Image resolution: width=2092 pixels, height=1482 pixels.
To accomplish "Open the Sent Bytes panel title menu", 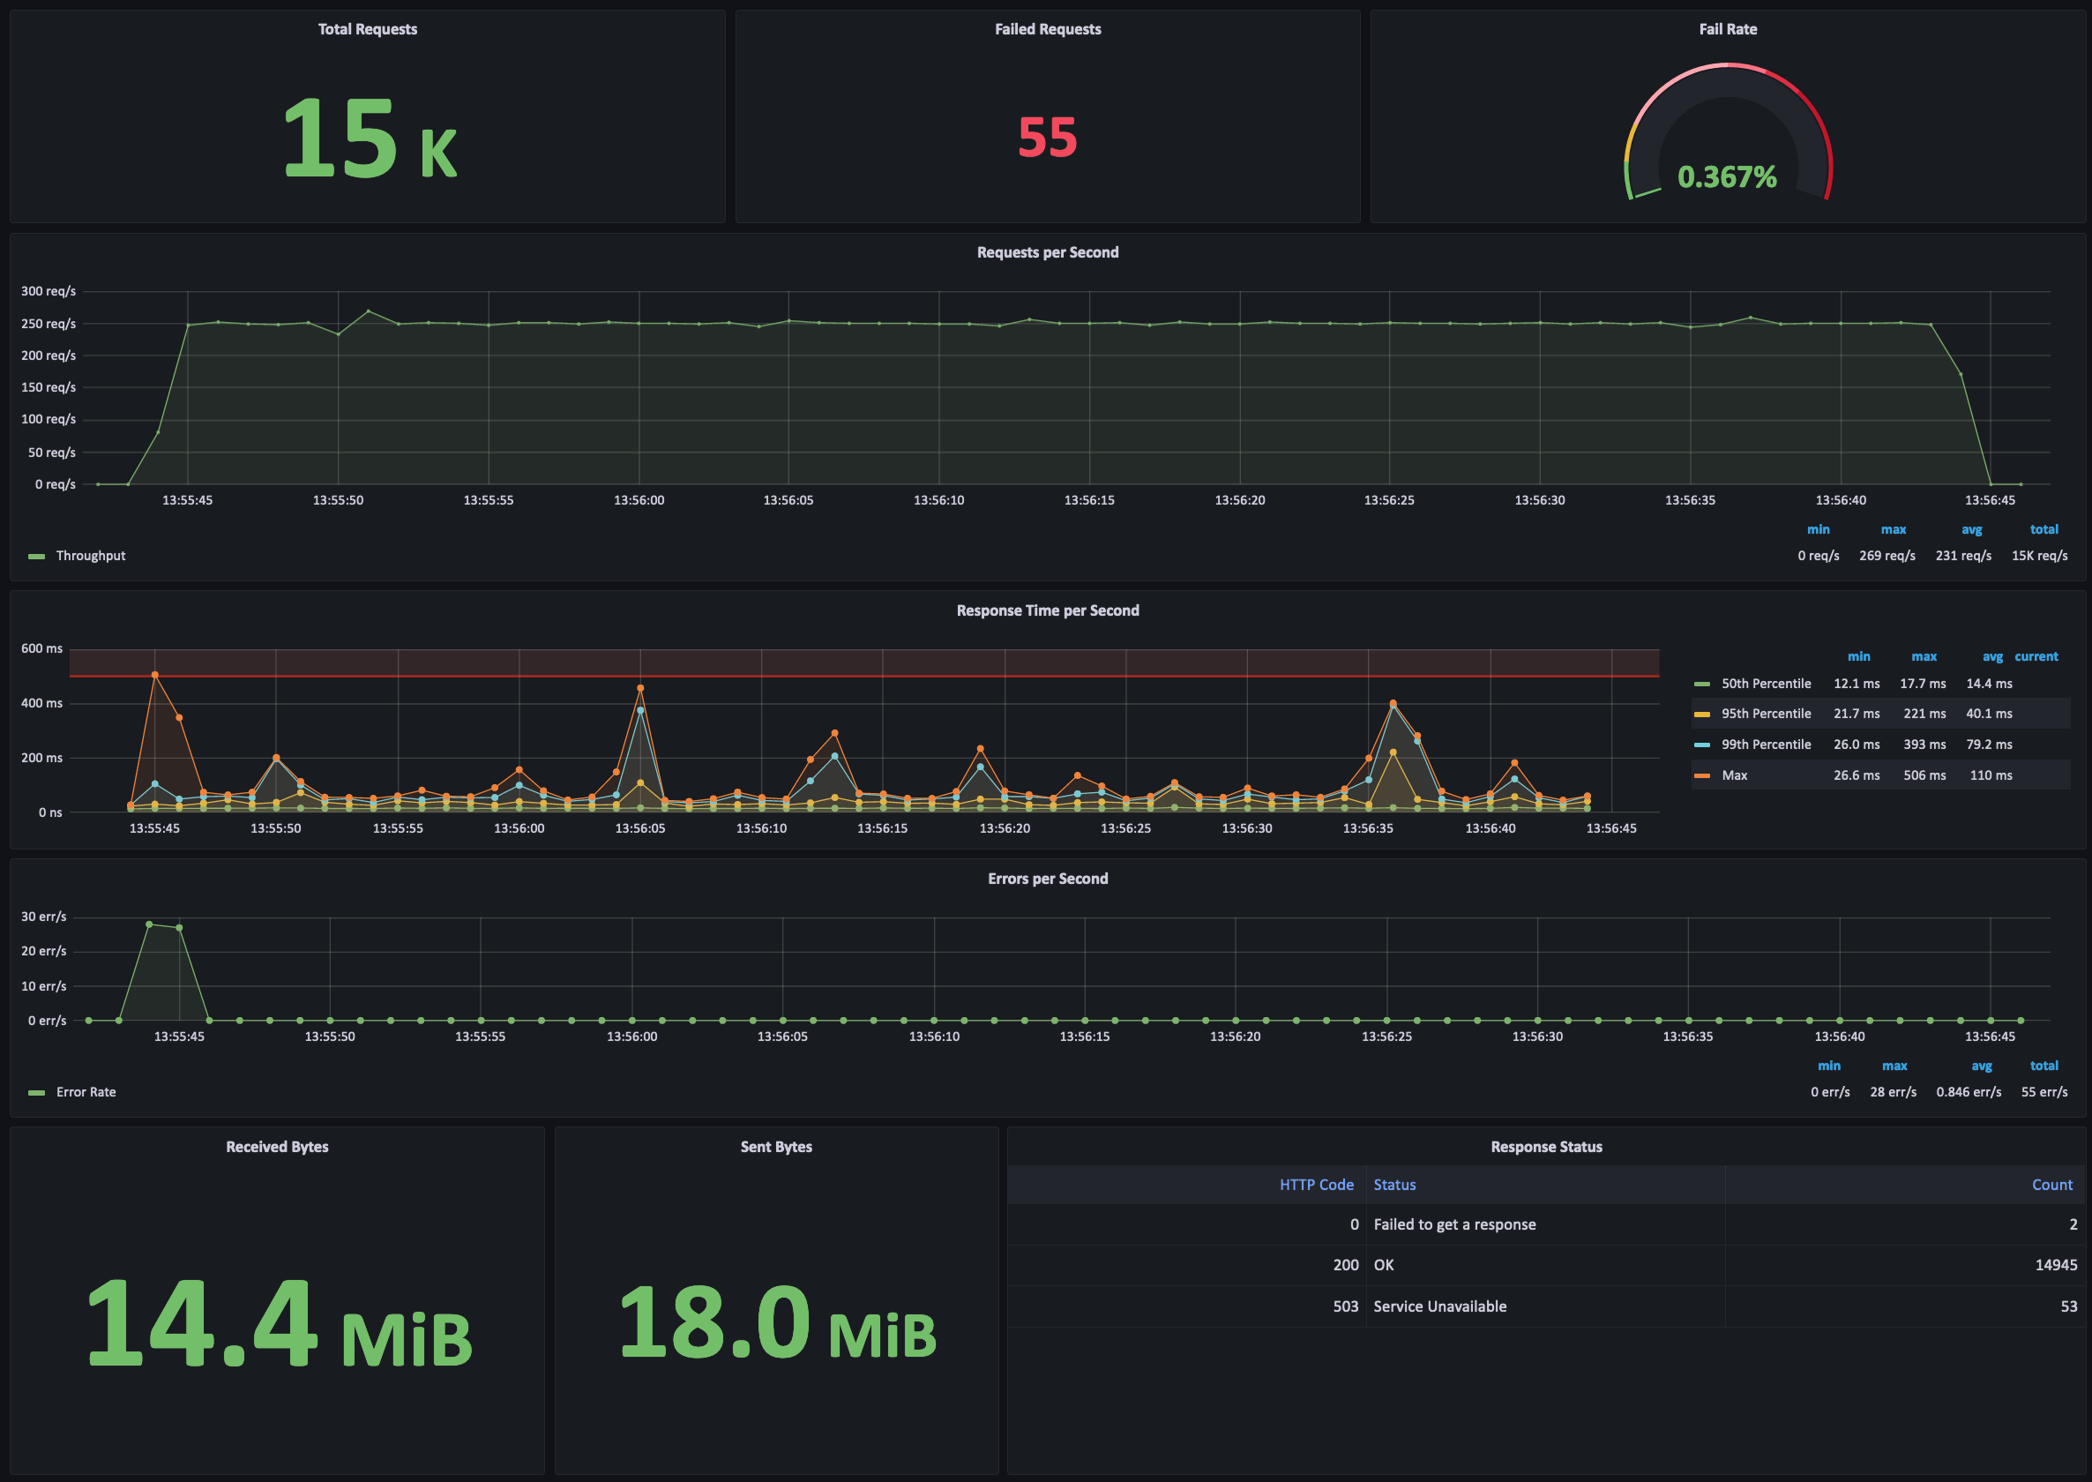I will (x=776, y=1147).
